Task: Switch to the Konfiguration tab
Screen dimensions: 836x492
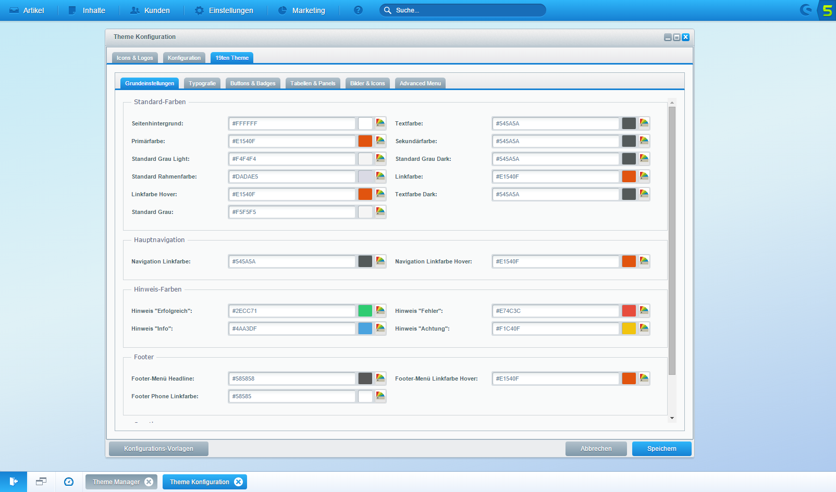Action: pyautogui.click(x=184, y=58)
